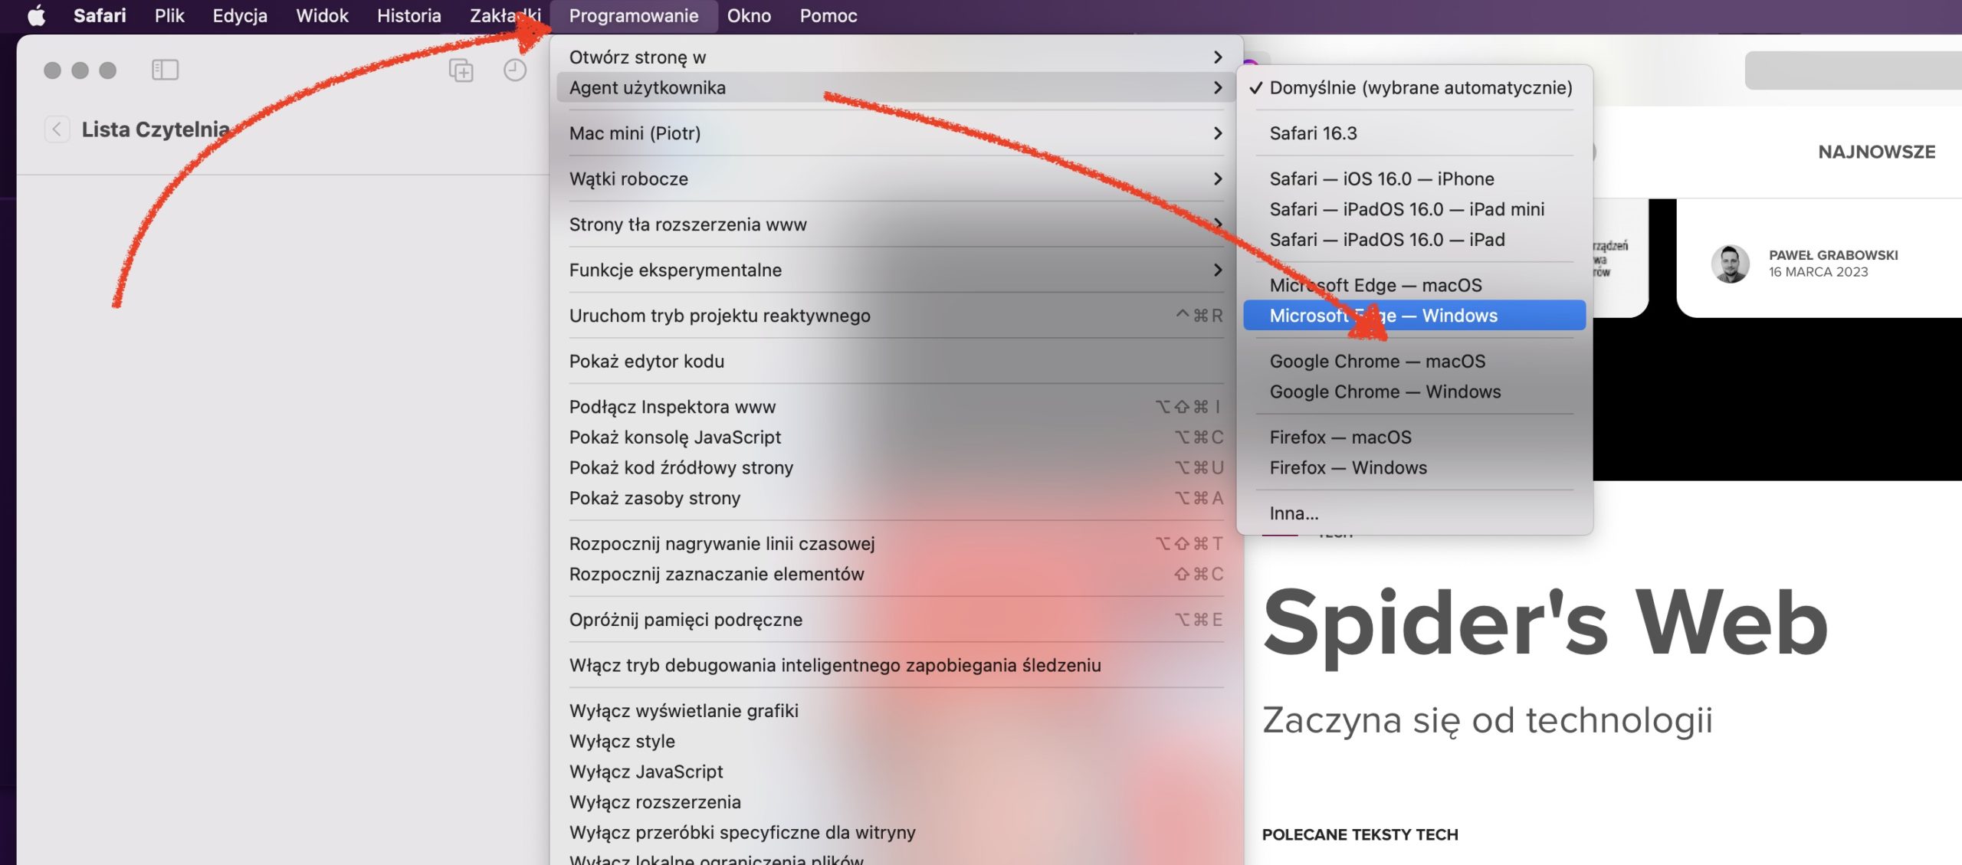
Task: Select Domyślnie (wybrane automatycznie) user agent
Action: [1414, 87]
